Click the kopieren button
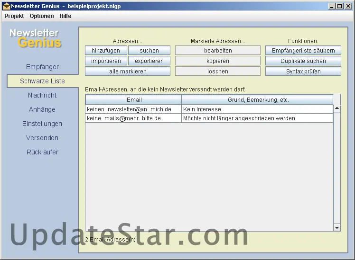Screen dimensions: 355x260 [x=218, y=61]
